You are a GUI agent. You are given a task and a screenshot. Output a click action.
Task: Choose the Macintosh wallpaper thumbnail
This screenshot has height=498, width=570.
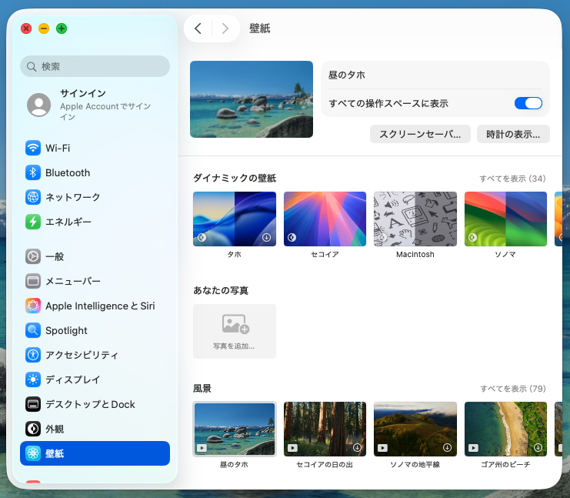415,219
